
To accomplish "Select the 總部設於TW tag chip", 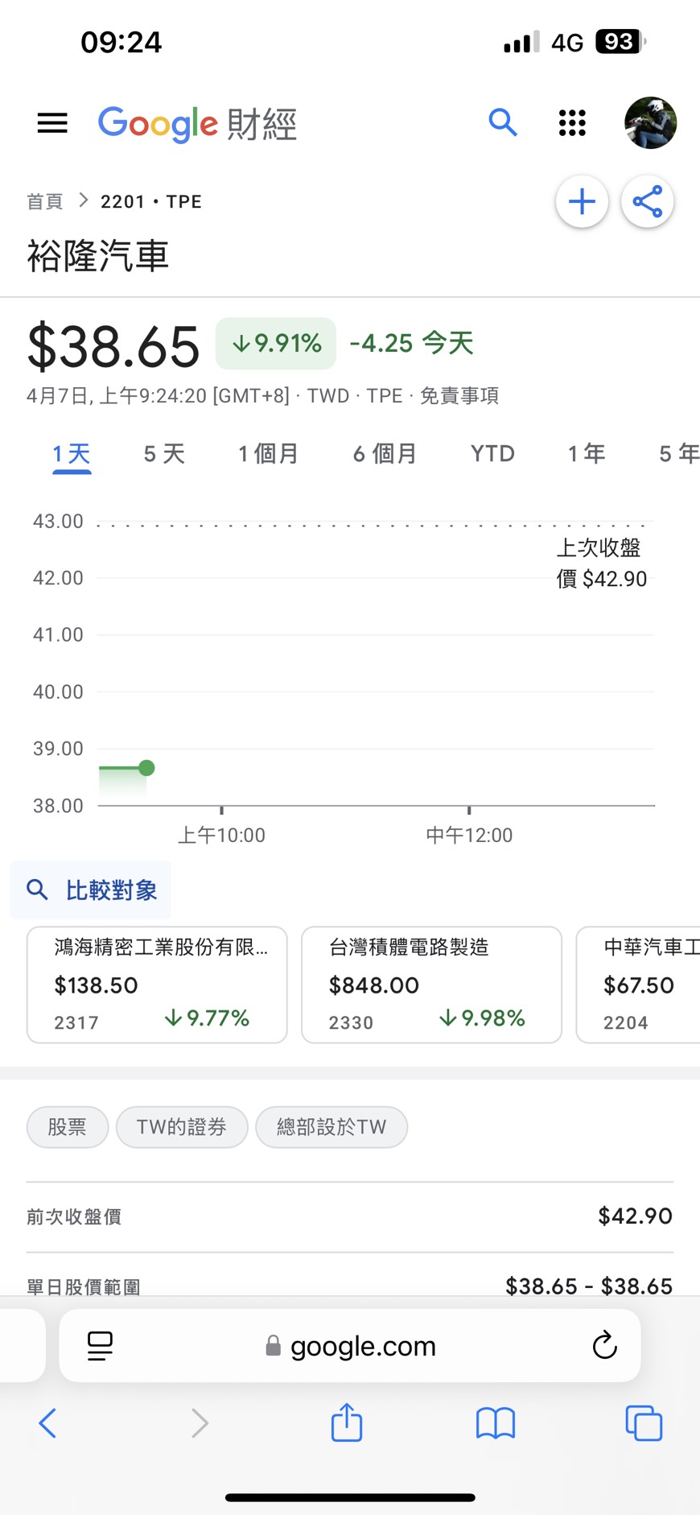I will (x=331, y=1127).
